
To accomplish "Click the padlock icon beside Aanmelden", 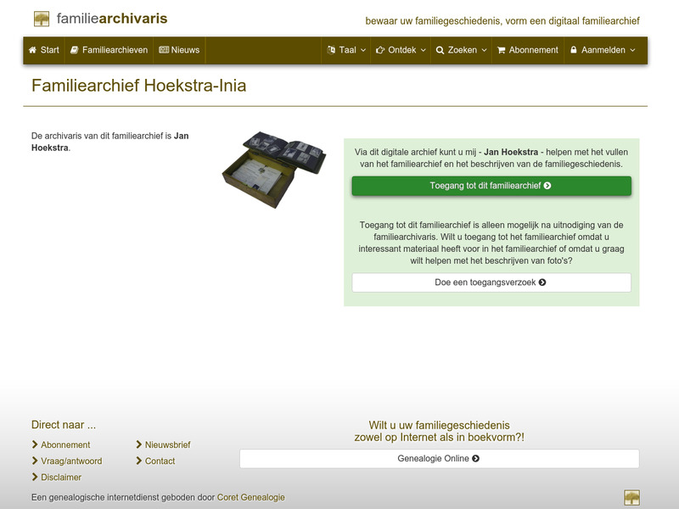I will pyautogui.click(x=574, y=50).
